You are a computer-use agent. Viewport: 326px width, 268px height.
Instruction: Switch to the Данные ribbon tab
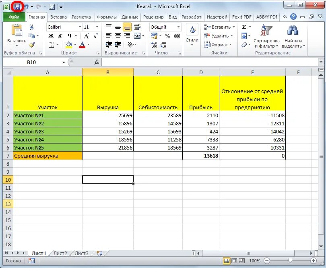click(130, 17)
